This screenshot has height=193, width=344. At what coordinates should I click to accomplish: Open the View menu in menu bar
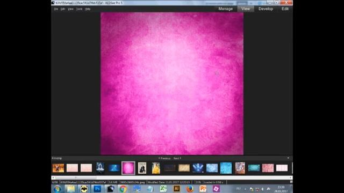(70, 9)
